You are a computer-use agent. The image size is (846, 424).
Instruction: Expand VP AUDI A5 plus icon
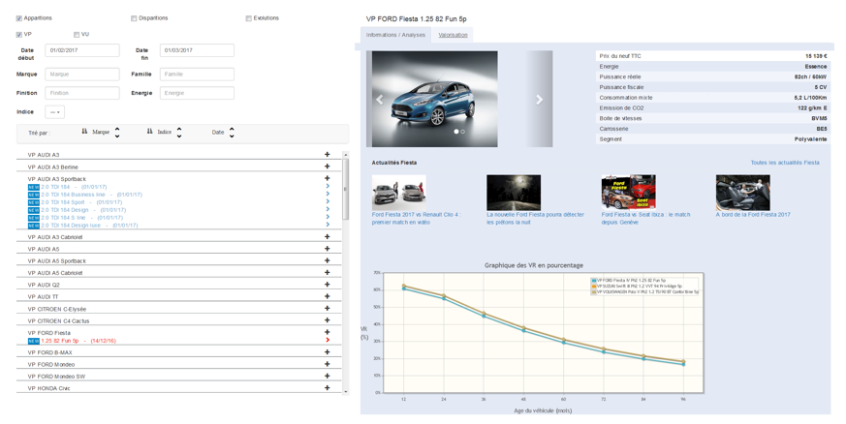pyautogui.click(x=327, y=249)
